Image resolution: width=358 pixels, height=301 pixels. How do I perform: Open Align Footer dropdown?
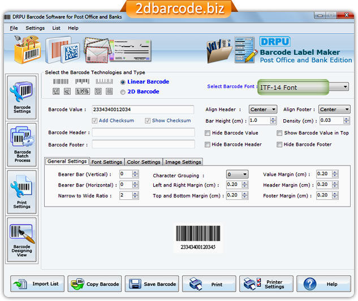(x=334, y=110)
